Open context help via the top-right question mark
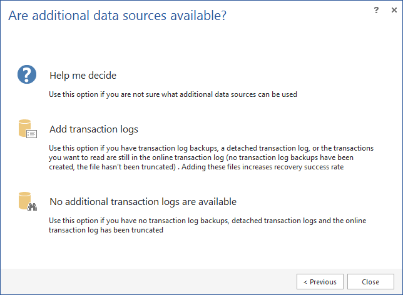This screenshot has height=295, width=403. coord(376,10)
